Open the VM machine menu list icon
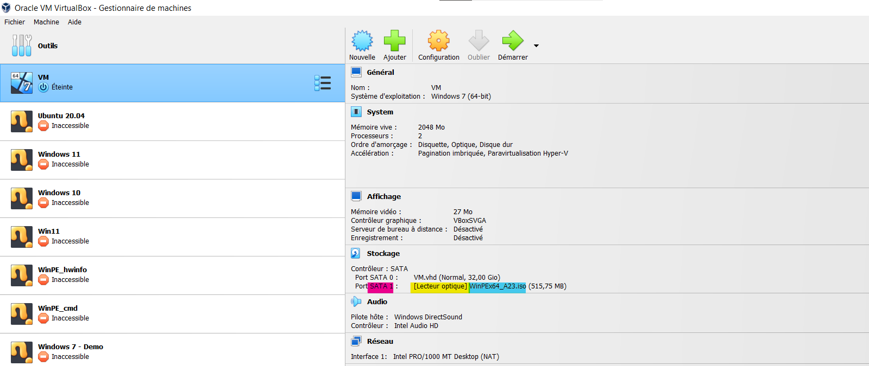Image resolution: width=869 pixels, height=366 pixels. click(323, 83)
